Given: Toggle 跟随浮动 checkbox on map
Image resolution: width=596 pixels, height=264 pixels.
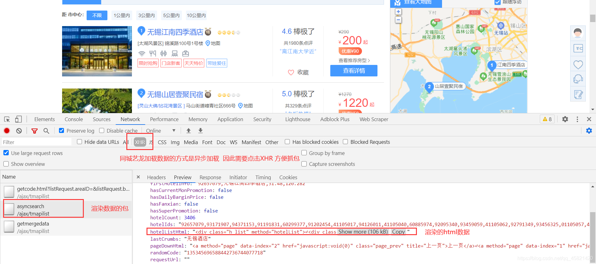Looking at the screenshot, I should [x=498, y=2].
